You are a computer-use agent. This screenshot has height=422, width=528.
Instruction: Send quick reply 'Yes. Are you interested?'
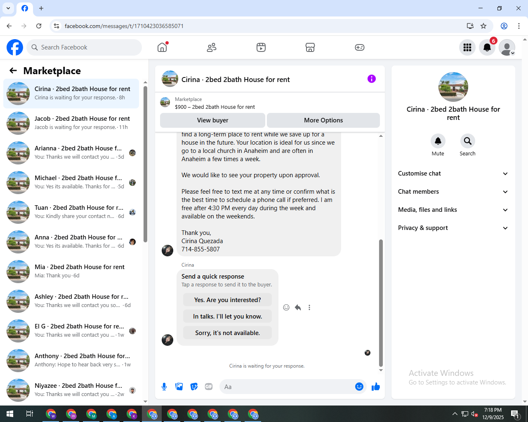click(228, 300)
